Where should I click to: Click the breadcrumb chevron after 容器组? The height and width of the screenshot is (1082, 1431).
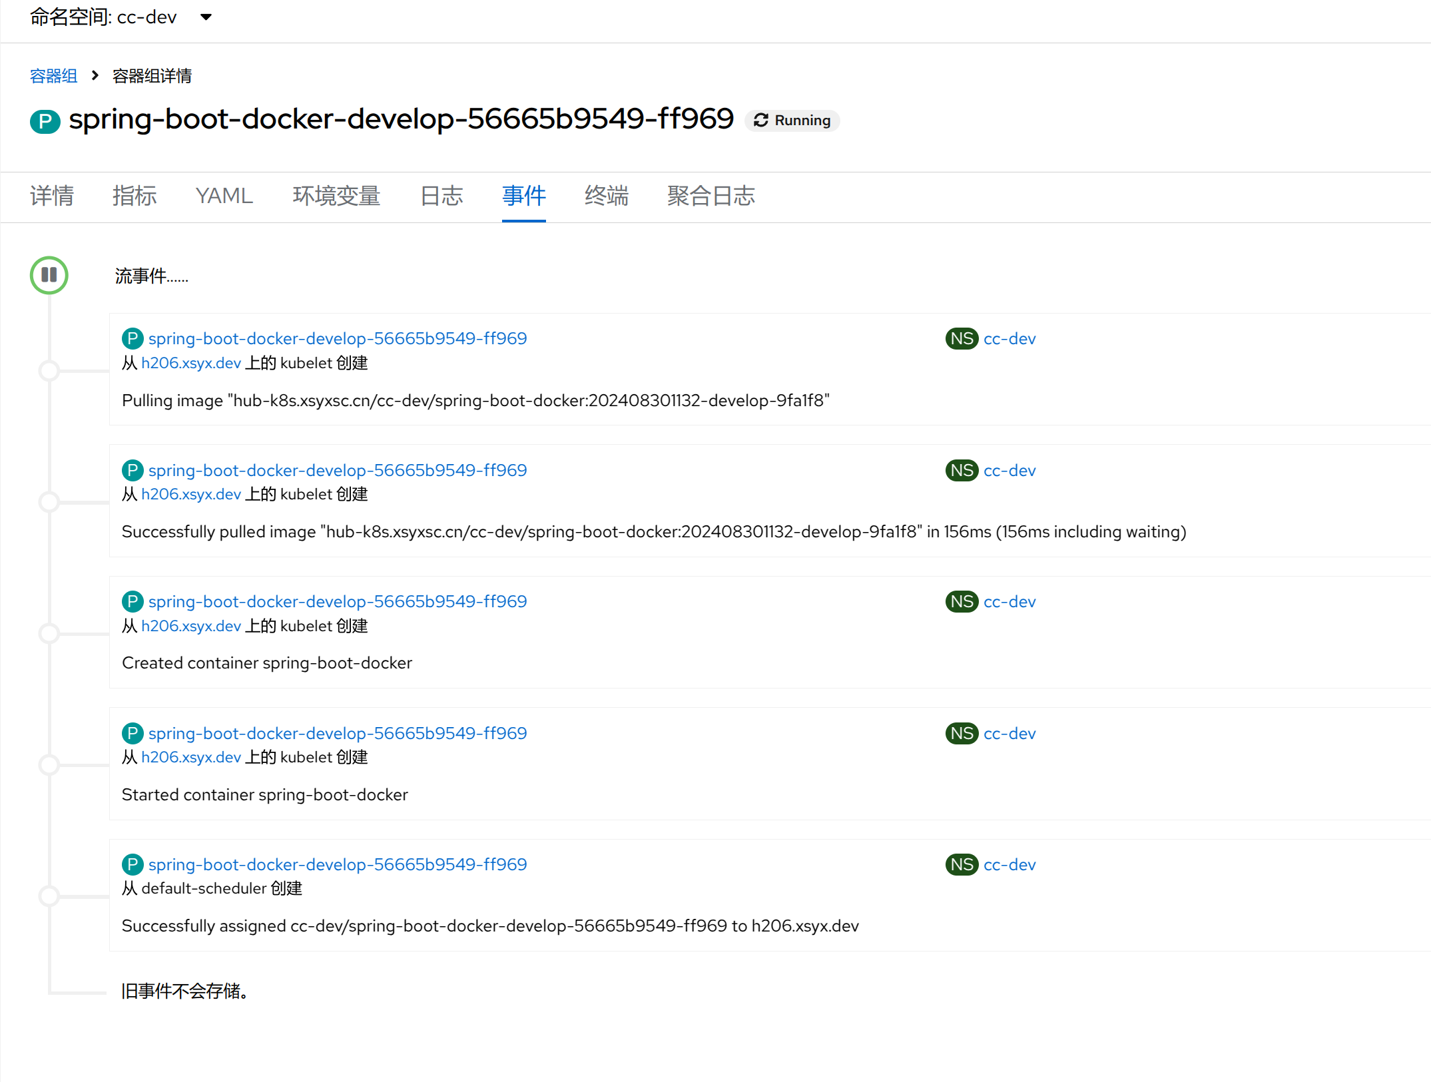click(95, 76)
